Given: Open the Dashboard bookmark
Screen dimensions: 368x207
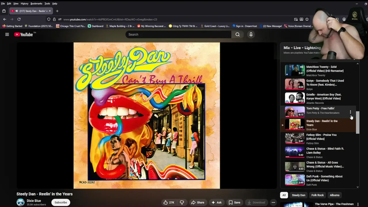Looking at the screenshot, I should point(95,26).
